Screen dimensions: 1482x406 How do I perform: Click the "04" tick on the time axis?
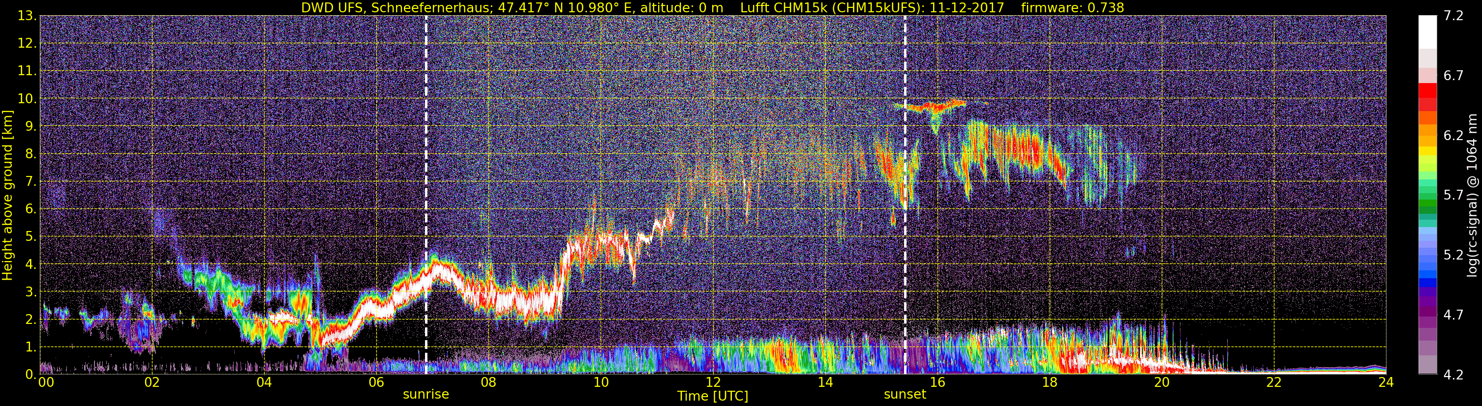pyautogui.click(x=264, y=382)
